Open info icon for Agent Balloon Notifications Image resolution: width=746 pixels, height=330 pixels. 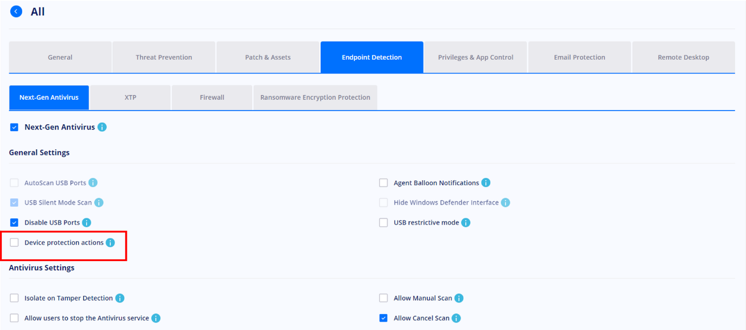(486, 183)
